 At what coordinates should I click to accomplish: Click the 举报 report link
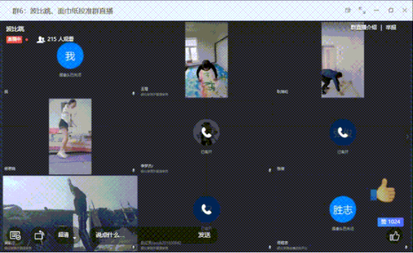point(390,27)
